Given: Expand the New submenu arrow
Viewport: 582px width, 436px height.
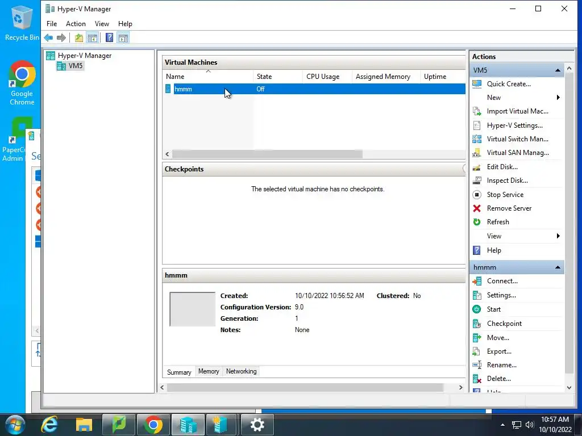Looking at the screenshot, I should coord(558,98).
